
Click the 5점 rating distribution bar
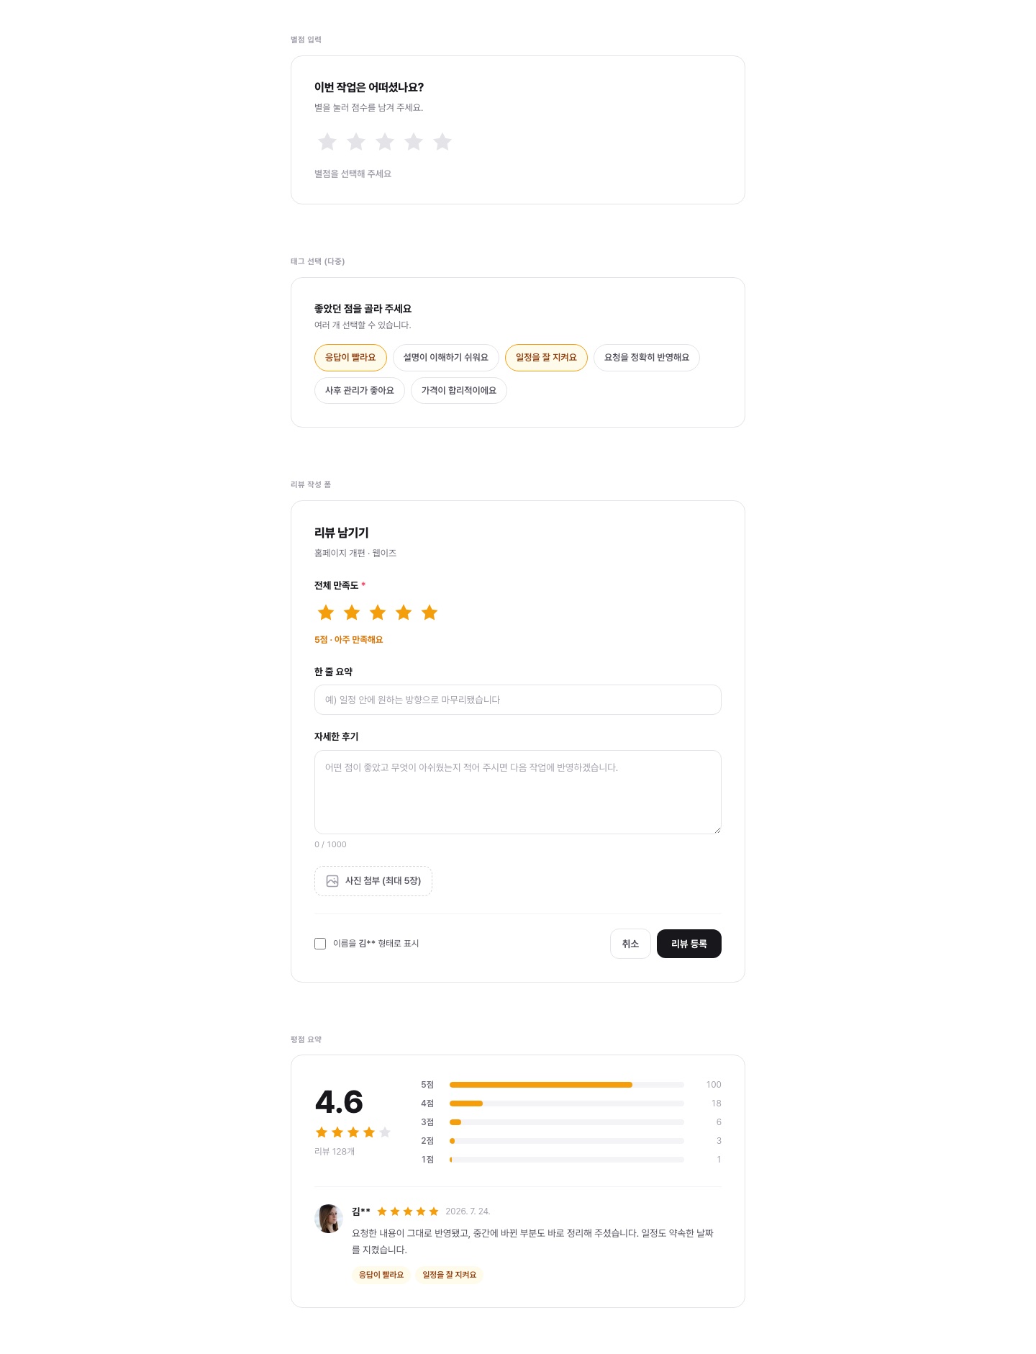567,1085
